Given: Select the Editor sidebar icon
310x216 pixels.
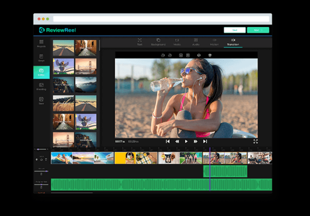Looking at the screenshot, I should tap(42, 72).
